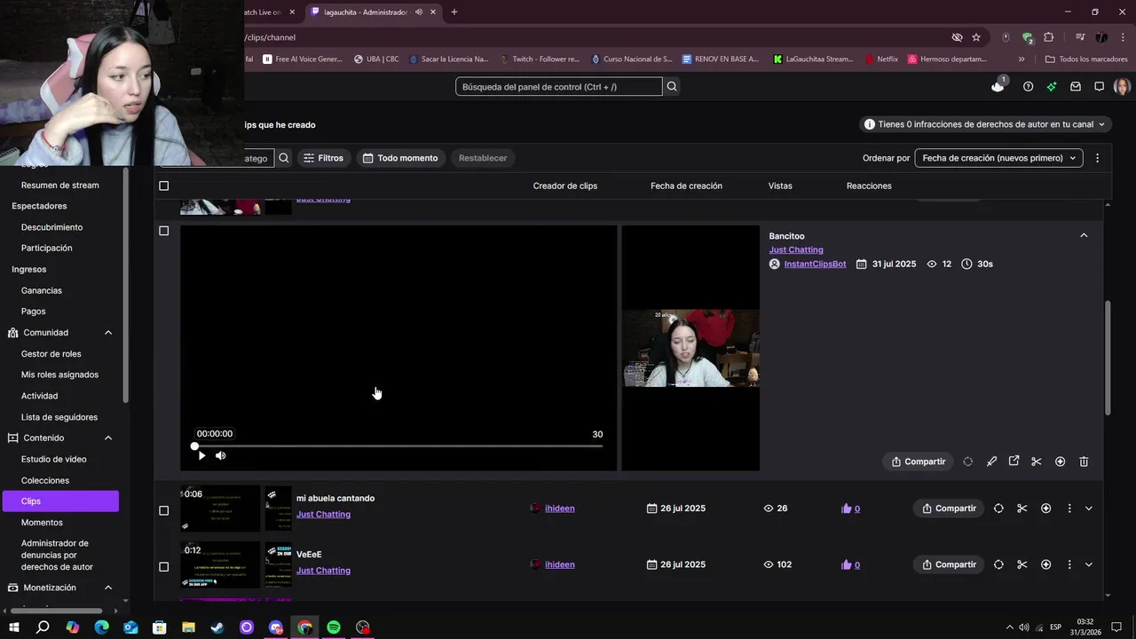The image size is (1136, 639).
Task: Open 'mi abuela cantando' clip thumbnail
Action: tap(220, 509)
